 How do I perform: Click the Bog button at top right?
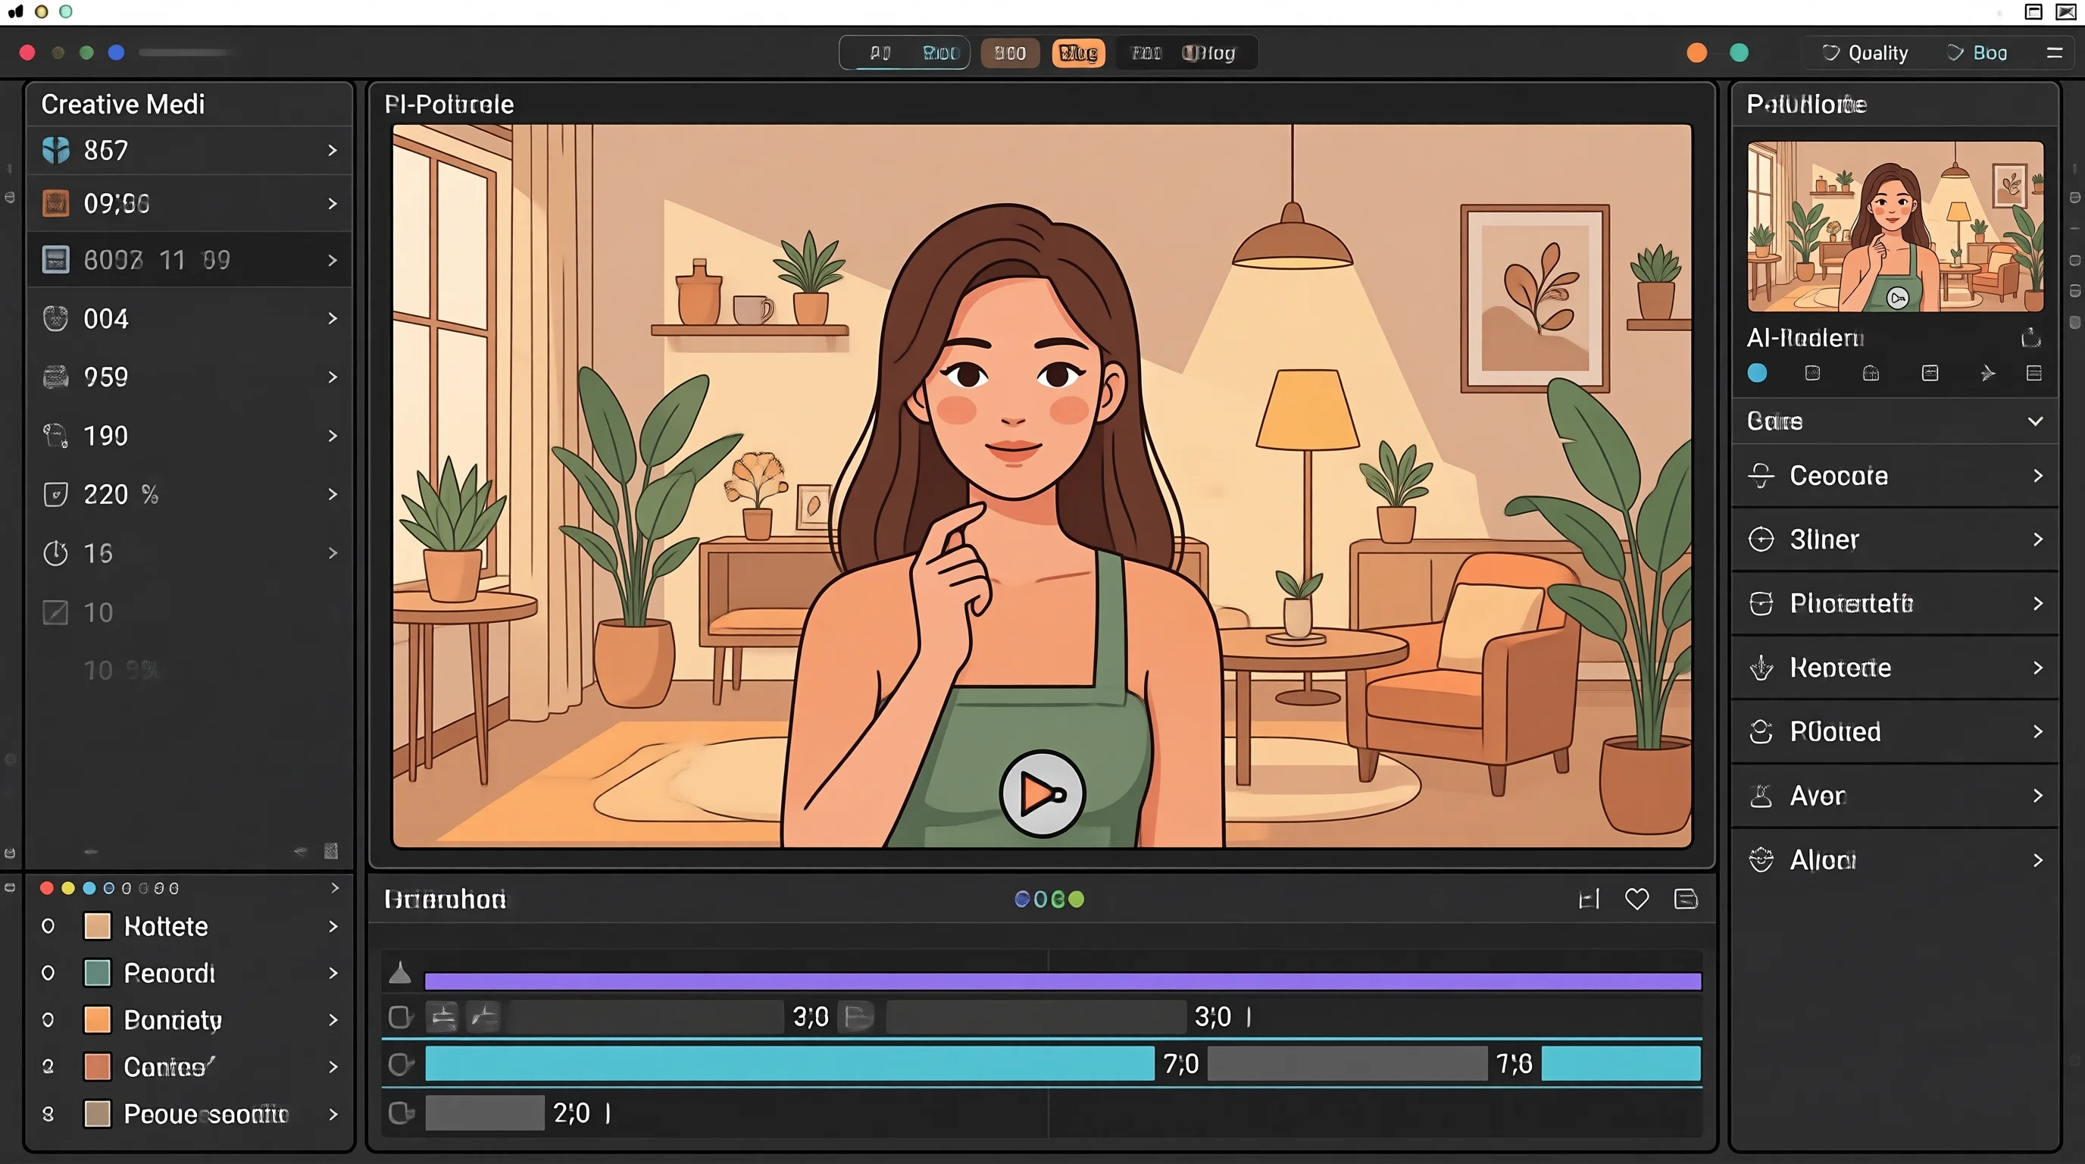pos(1977,52)
